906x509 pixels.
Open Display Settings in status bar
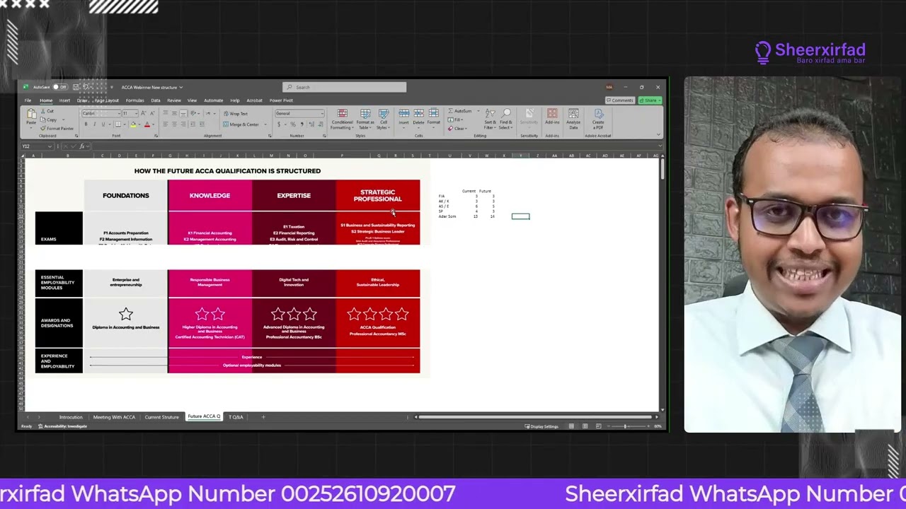click(541, 426)
